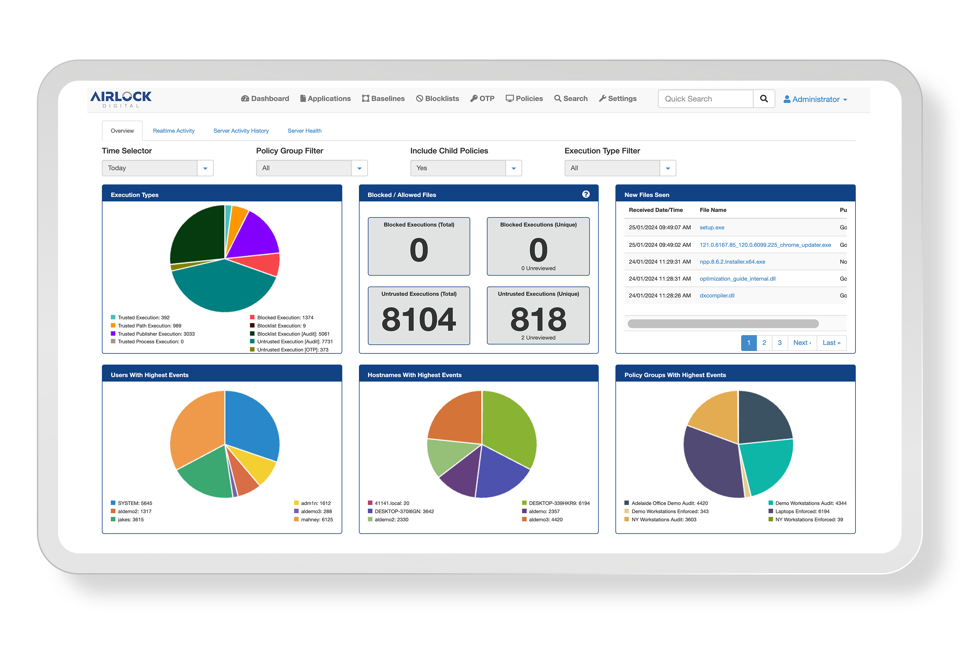Click the New Files Seen horizontal scrollbar
This screenshot has width=978, height=655.
click(x=723, y=323)
